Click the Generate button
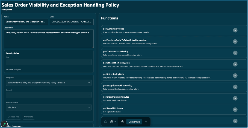The image size is (248, 128). 29,117
